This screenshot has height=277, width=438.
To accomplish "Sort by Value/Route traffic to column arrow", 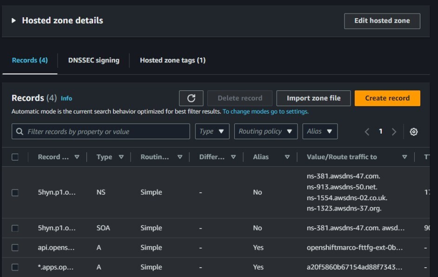I will [405, 157].
